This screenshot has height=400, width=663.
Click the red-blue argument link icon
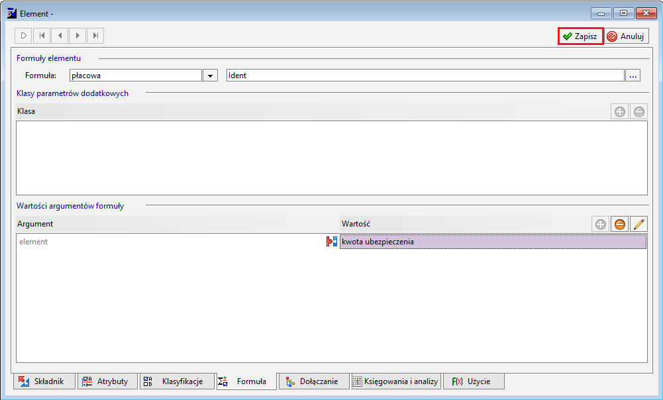point(332,242)
